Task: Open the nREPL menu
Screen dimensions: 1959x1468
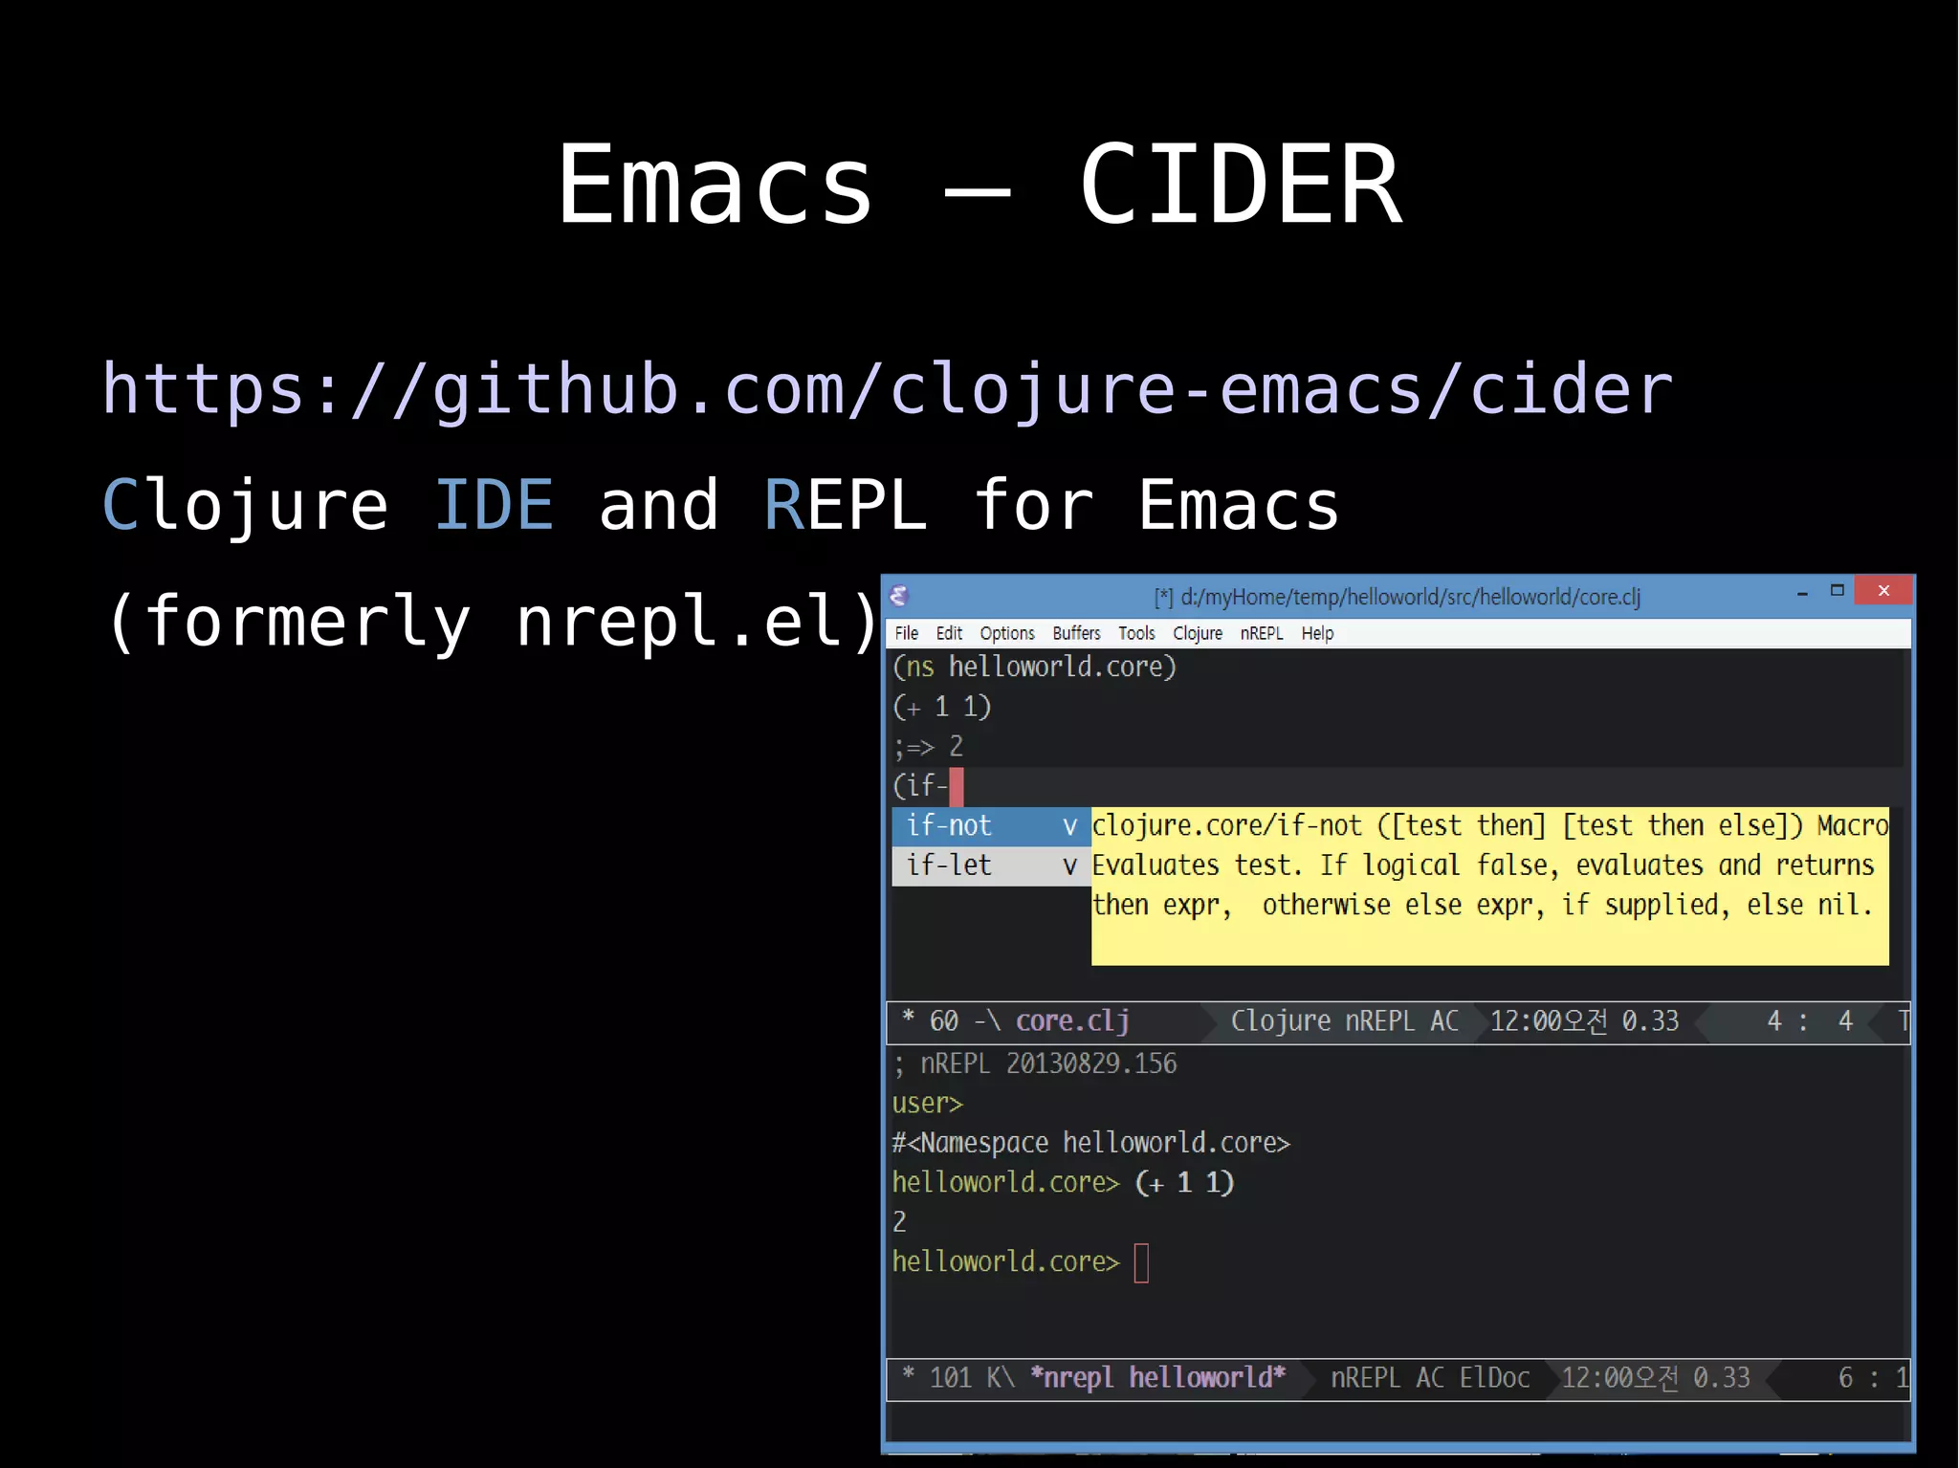Action: (x=1262, y=633)
